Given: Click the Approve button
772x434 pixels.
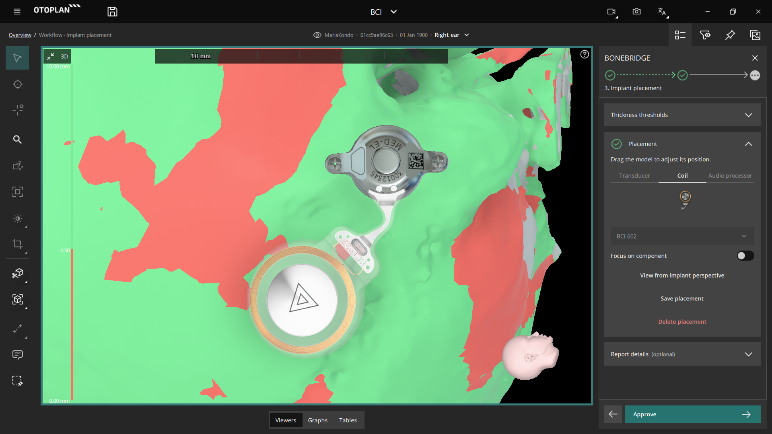Looking at the screenshot, I should [692, 414].
